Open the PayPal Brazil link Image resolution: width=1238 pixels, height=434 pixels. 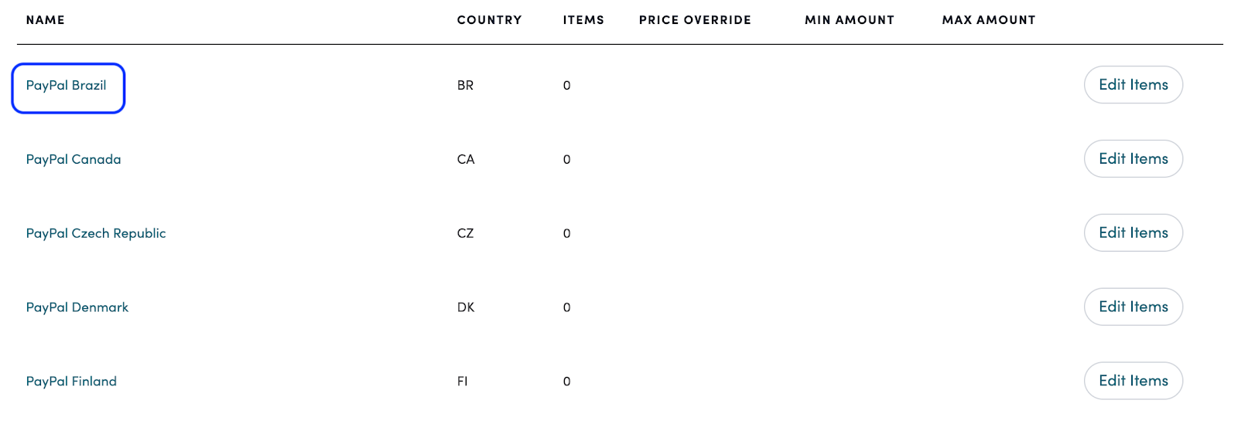click(x=67, y=86)
